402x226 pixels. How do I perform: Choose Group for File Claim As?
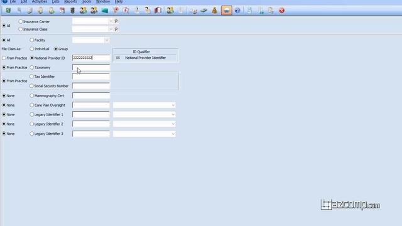[x=56, y=49]
